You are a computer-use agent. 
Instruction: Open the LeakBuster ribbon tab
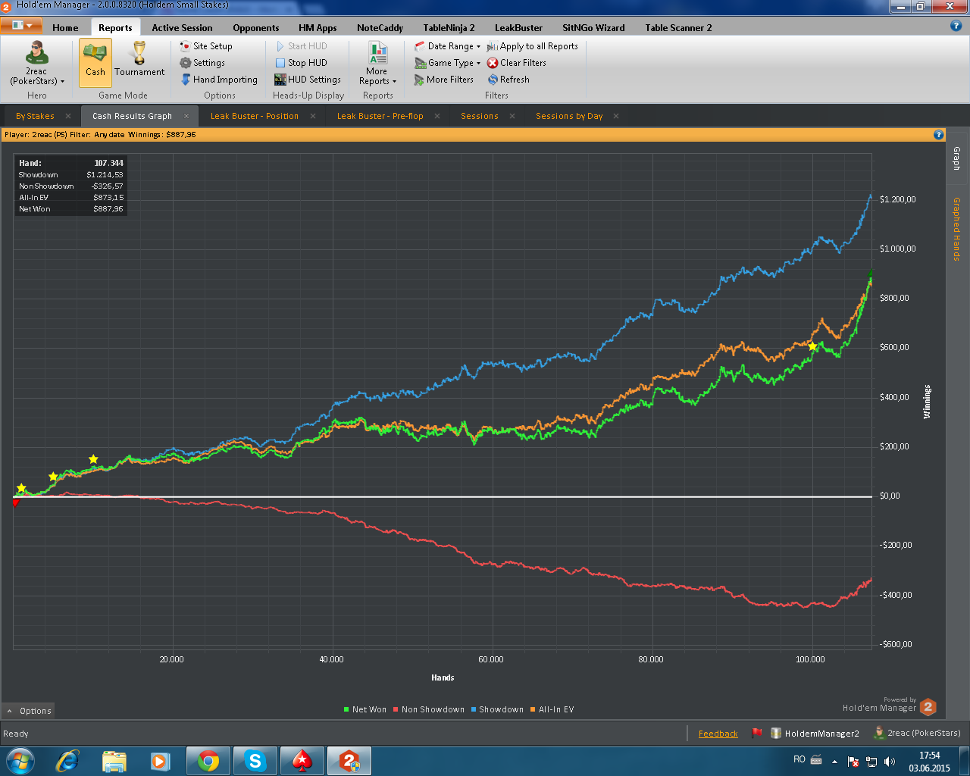(518, 28)
